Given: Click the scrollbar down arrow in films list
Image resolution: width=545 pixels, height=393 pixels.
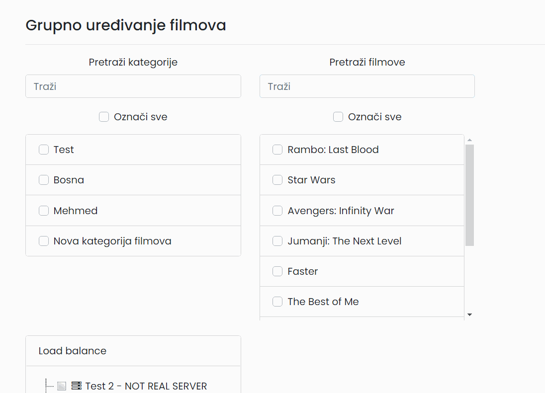Looking at the screenshot, I should 469,314.
